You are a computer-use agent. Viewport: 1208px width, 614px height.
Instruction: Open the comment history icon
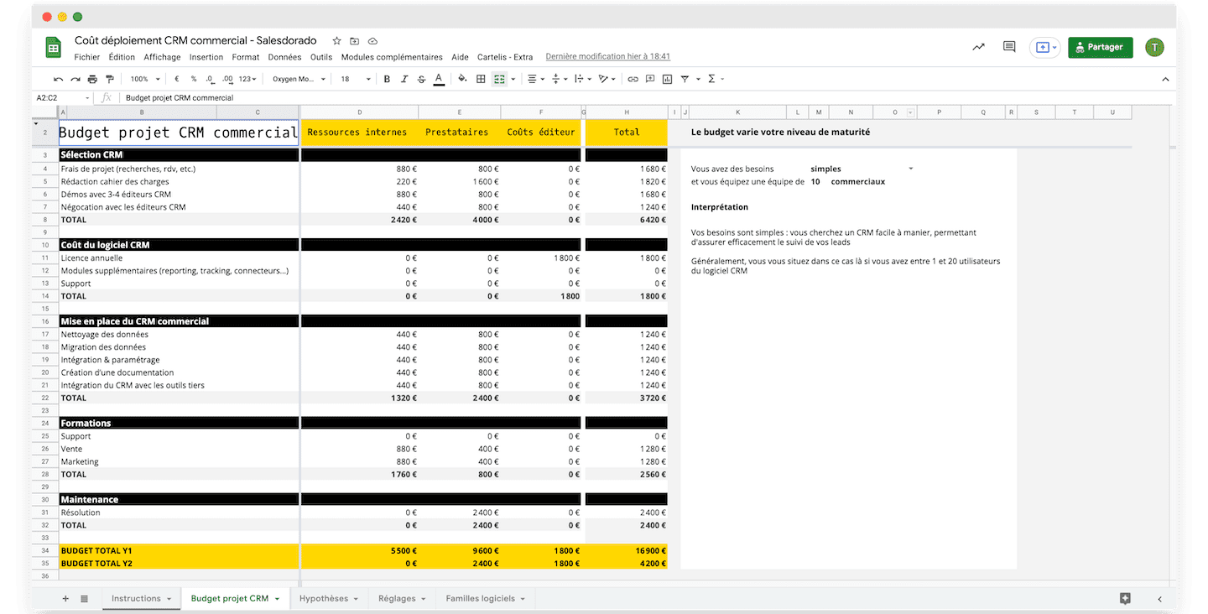pyautogui.click(x=1009, y=48)
